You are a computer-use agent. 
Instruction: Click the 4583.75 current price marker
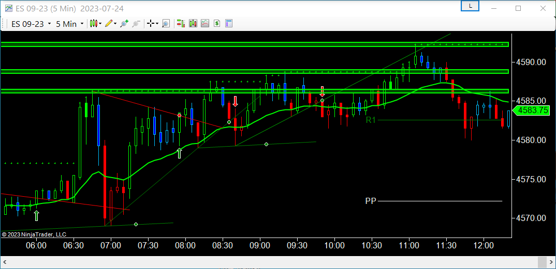[531, 110]
